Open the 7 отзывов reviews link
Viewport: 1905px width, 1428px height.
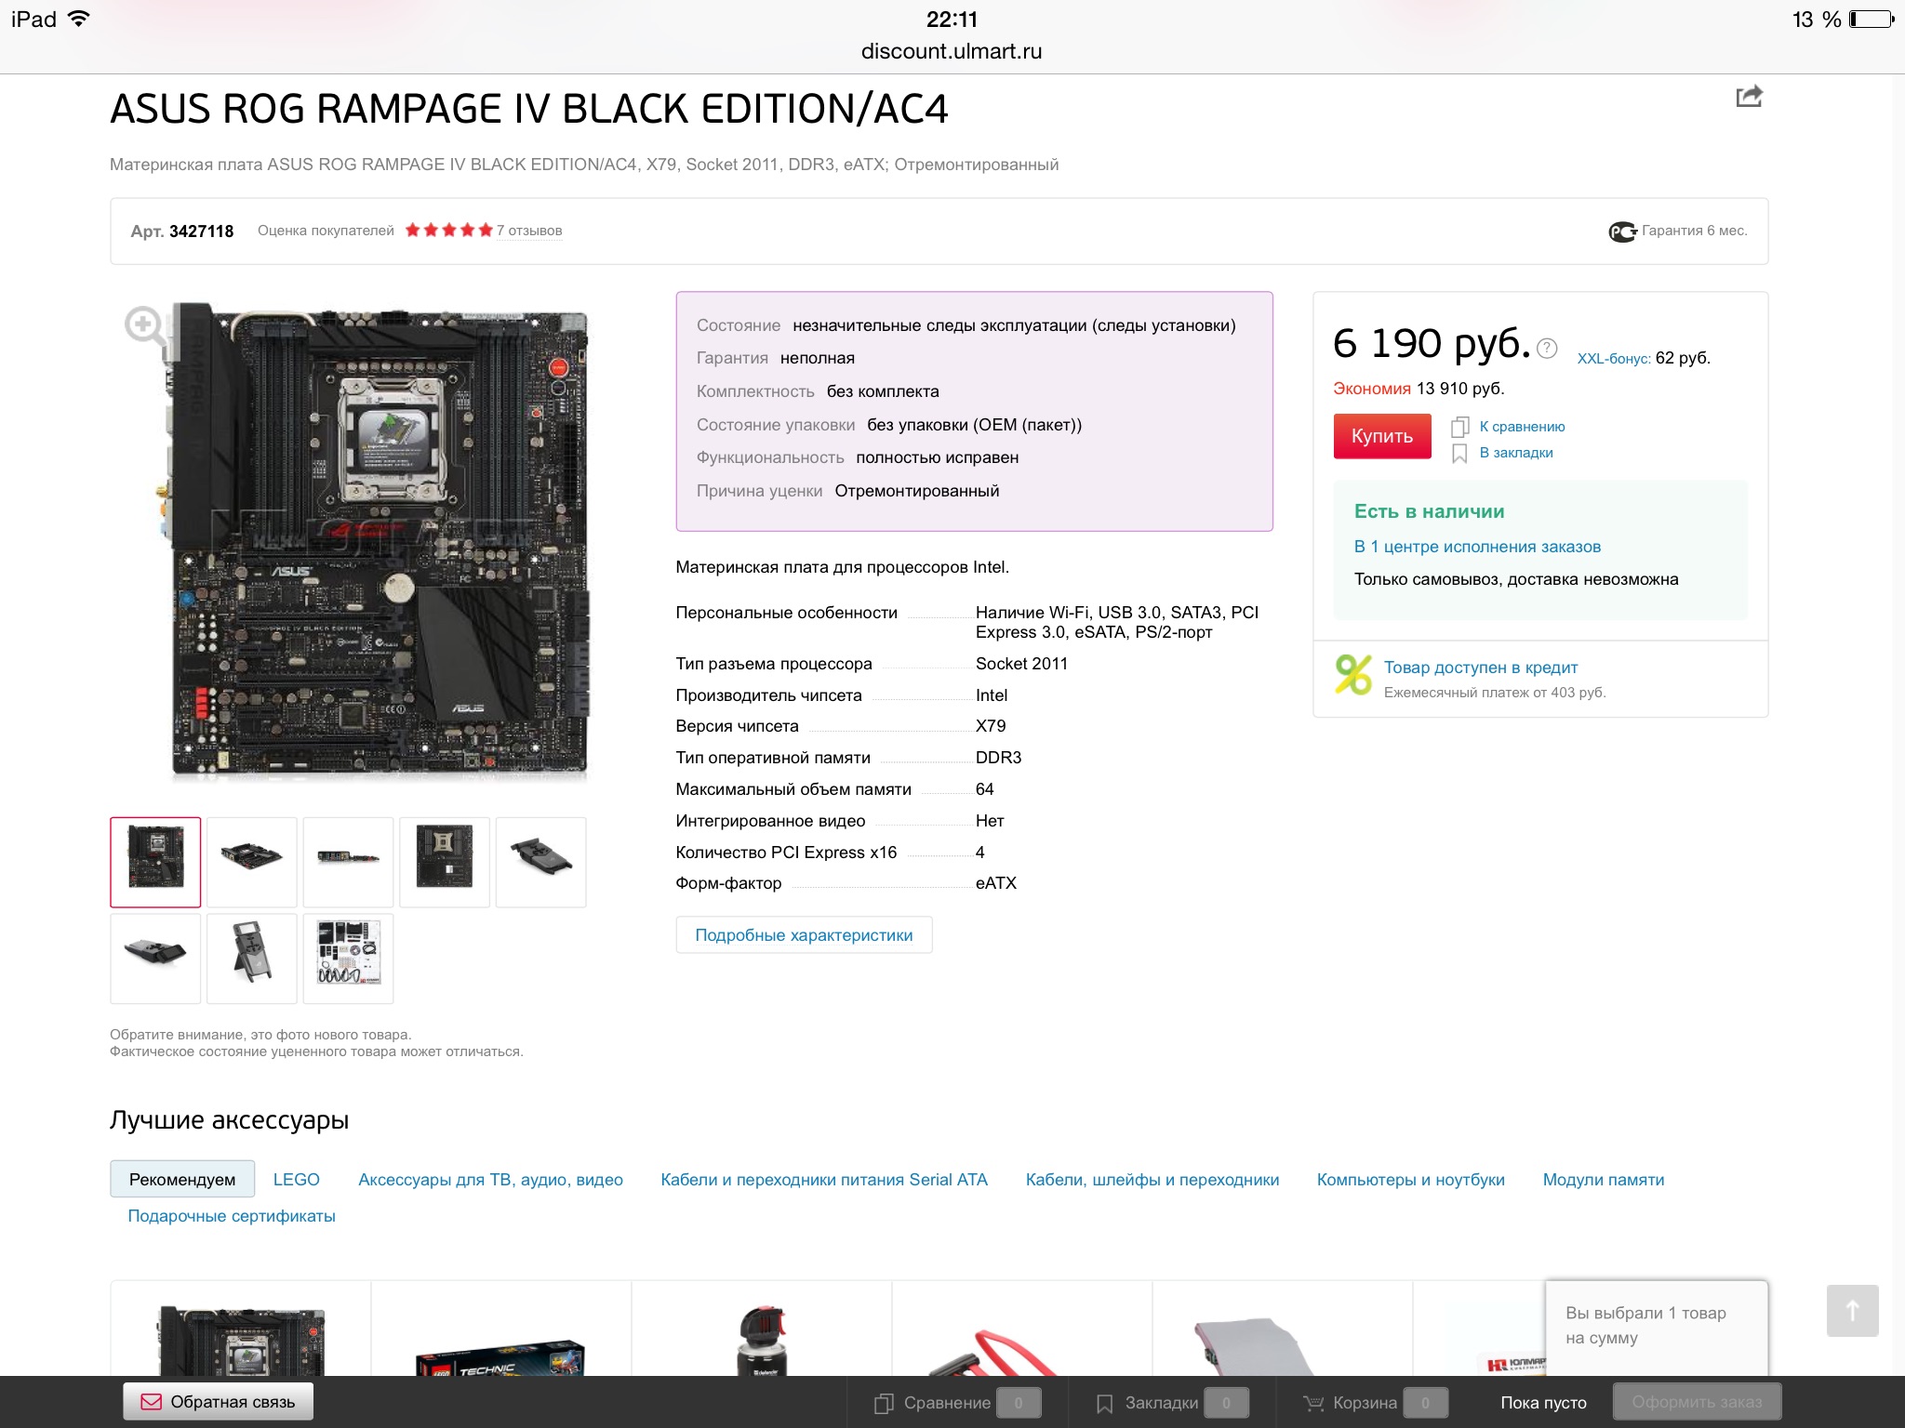point(529,231)
